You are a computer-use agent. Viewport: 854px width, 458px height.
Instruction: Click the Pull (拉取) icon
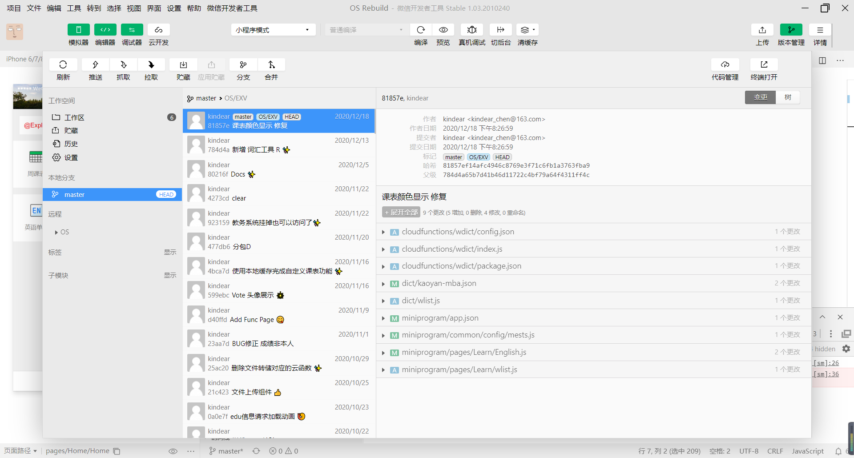[x=151, y=65]
